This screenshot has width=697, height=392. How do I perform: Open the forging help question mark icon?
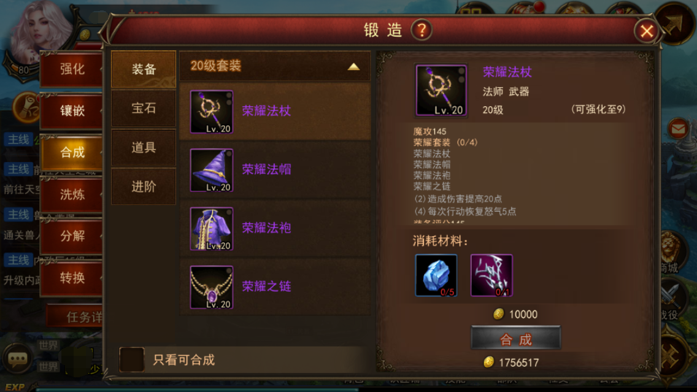(422, 30)
